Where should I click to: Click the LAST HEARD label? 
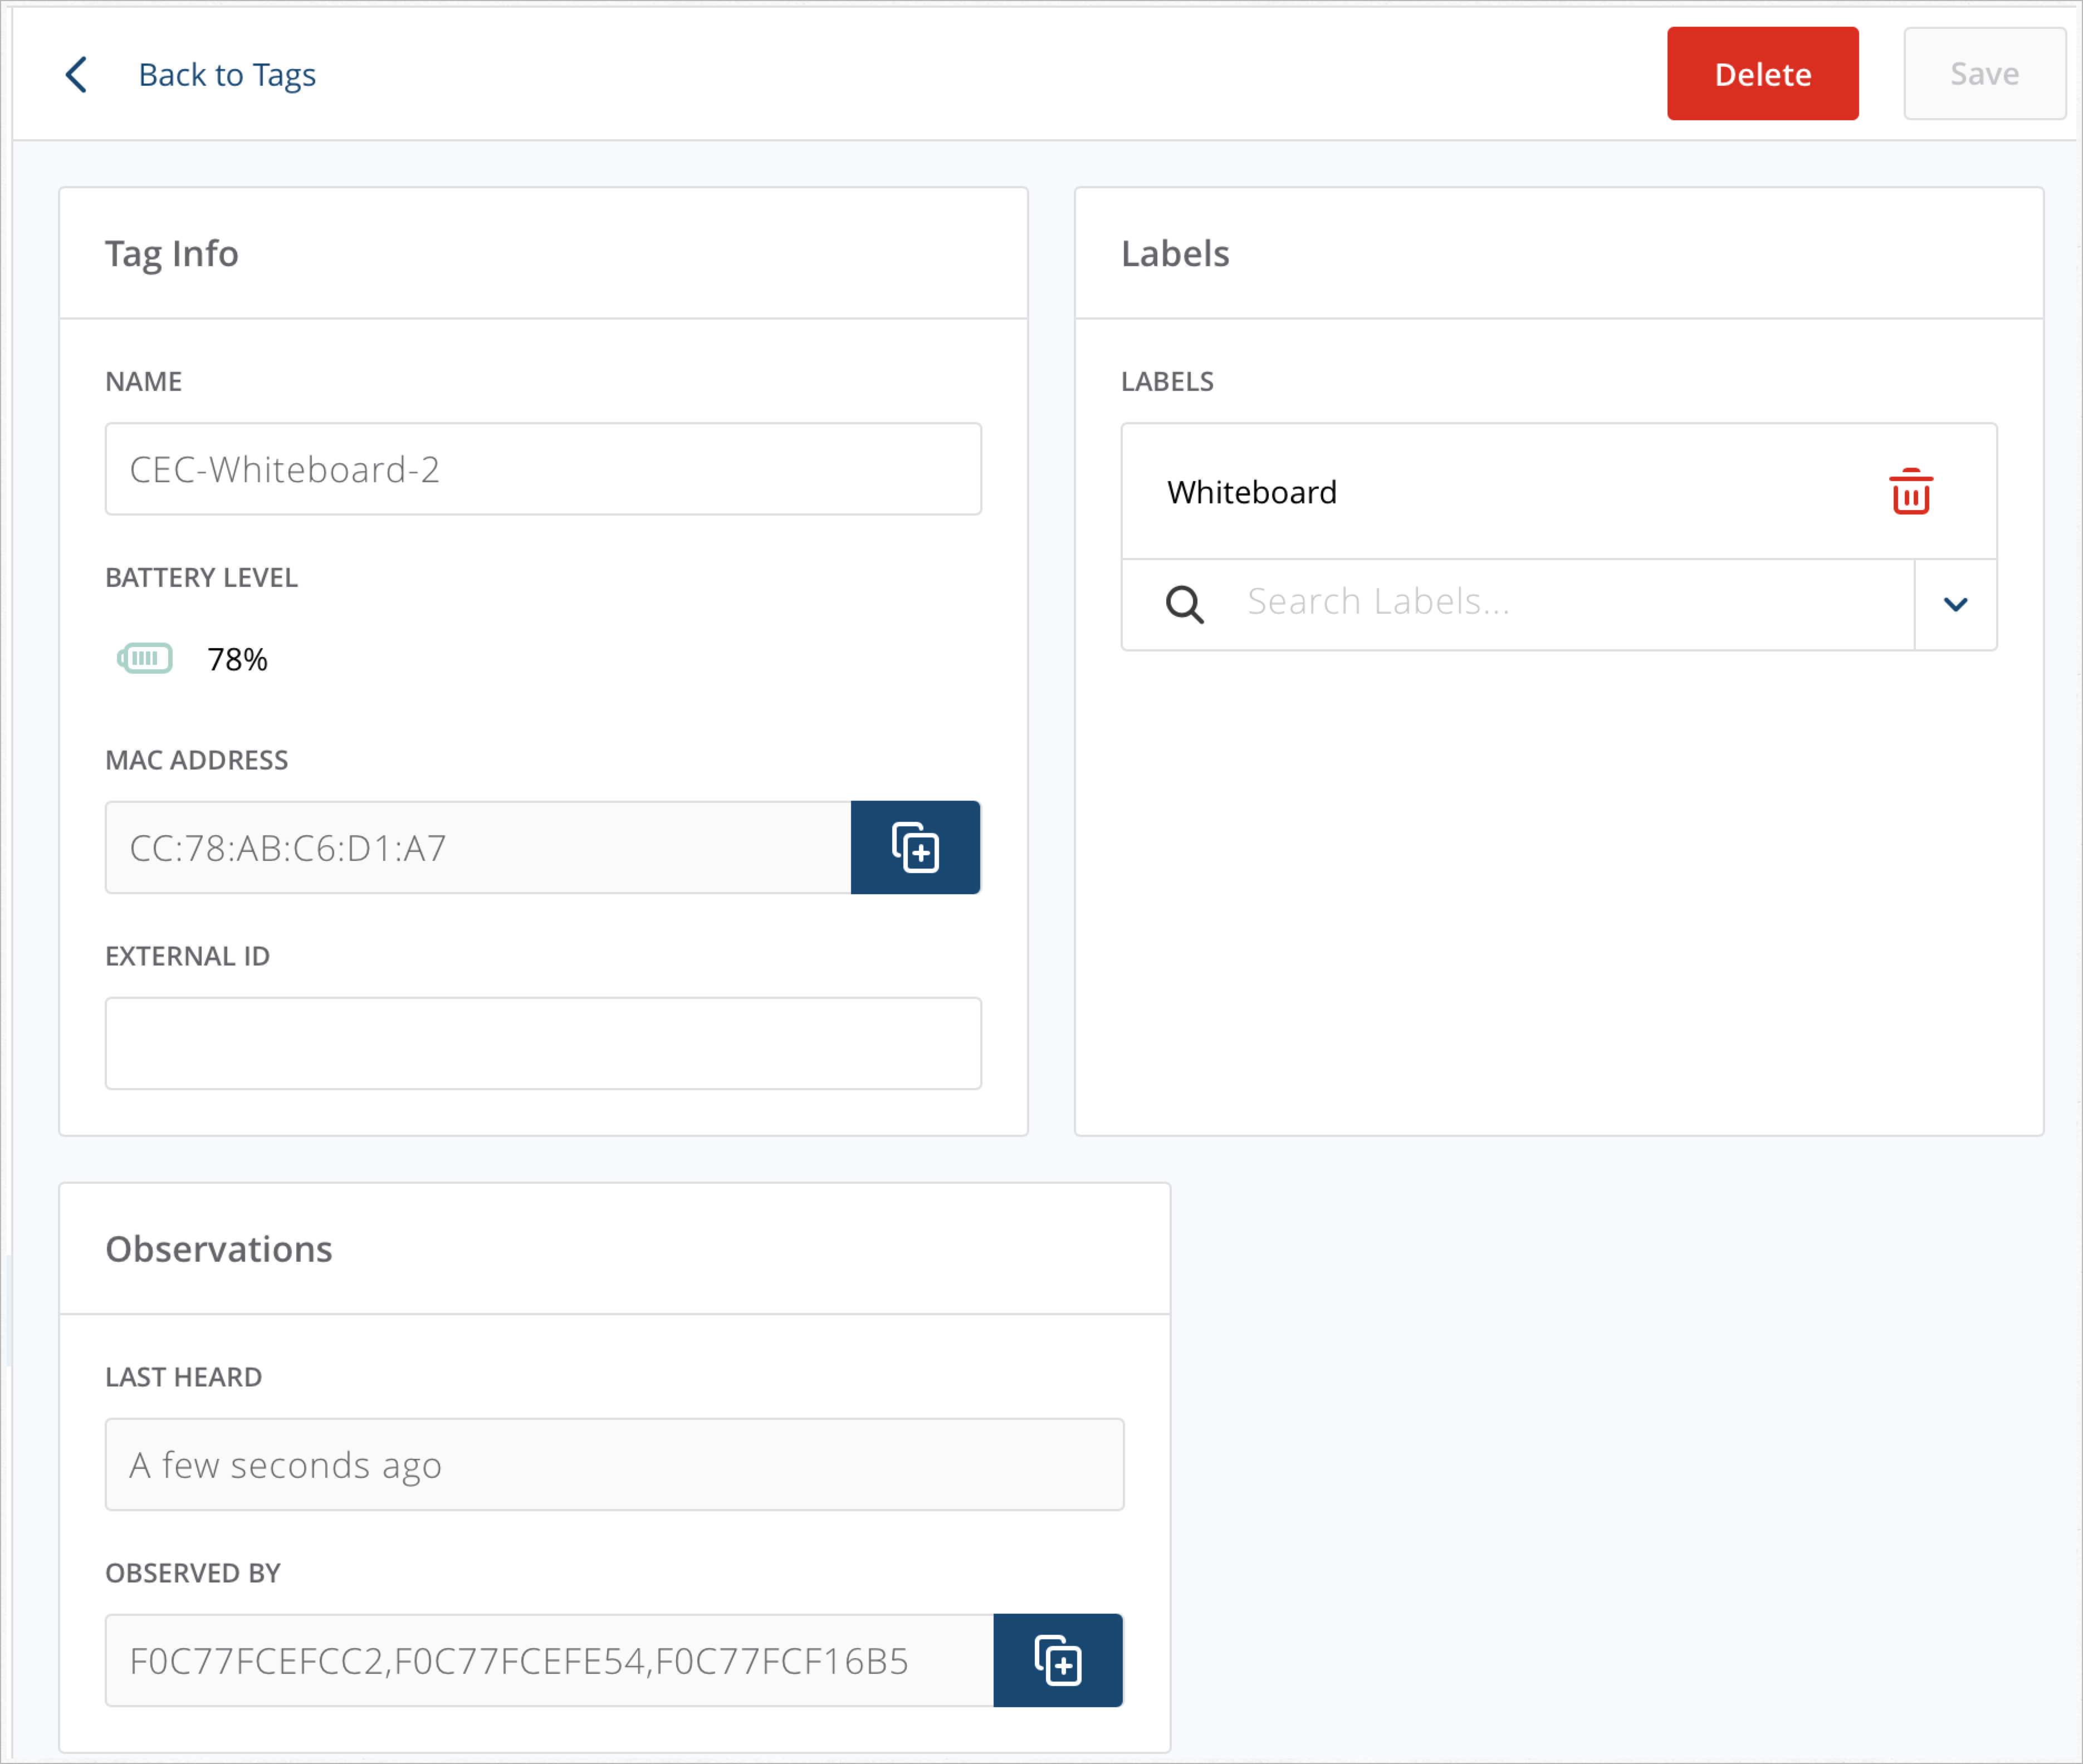pos(184,1377)
